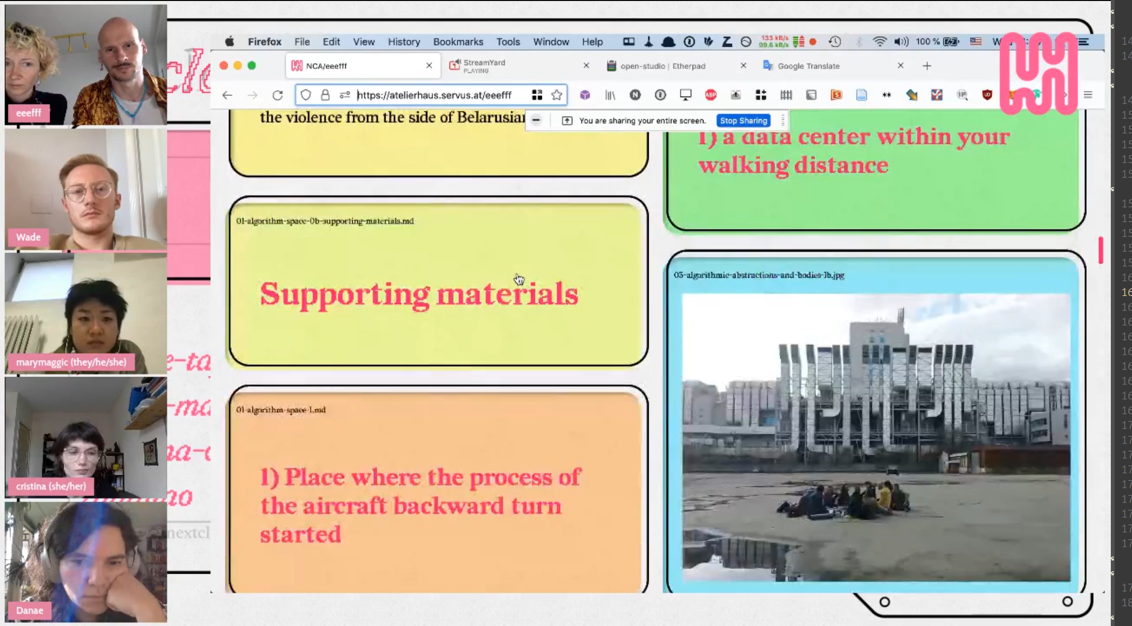Reload the page with the refresh icon
This screenshot has width=1132, height=626.
click(x=277, y=95)
